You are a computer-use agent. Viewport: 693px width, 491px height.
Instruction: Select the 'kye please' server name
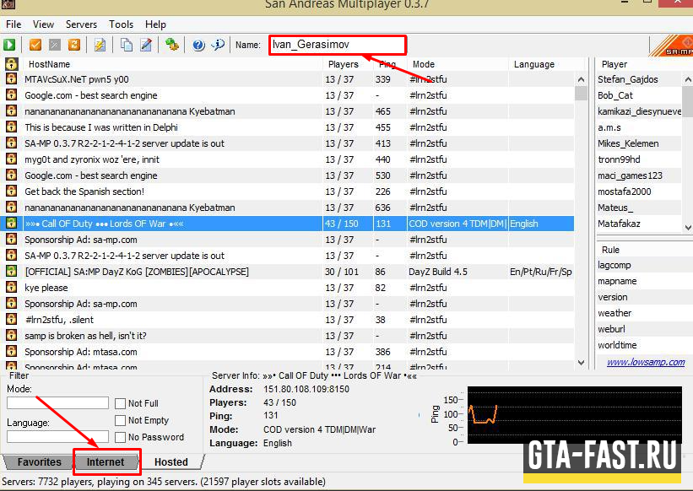click(x=46, y=288)
